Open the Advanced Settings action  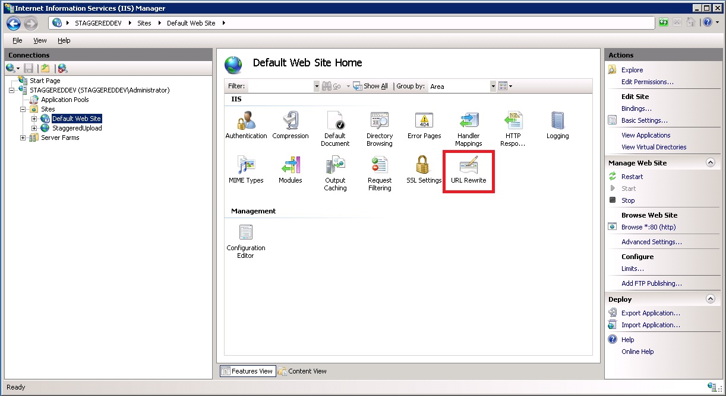click(x=651, y=242)
